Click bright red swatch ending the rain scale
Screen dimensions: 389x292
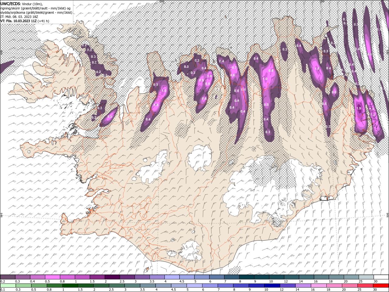pos(381,286)
